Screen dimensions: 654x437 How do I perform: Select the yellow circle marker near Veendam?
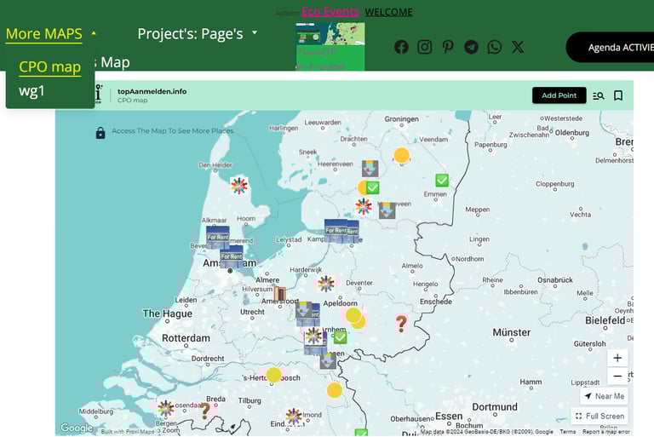(402, 155)
